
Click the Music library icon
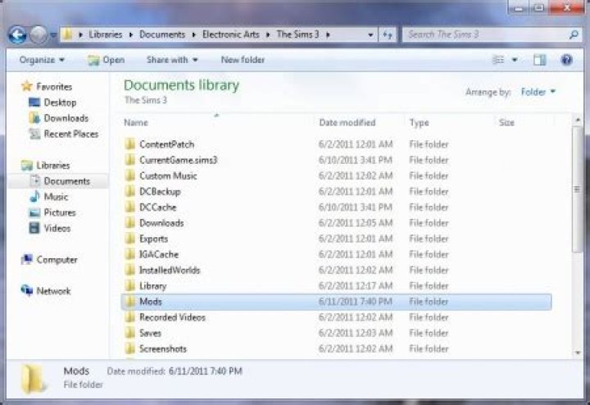point(34,197)
